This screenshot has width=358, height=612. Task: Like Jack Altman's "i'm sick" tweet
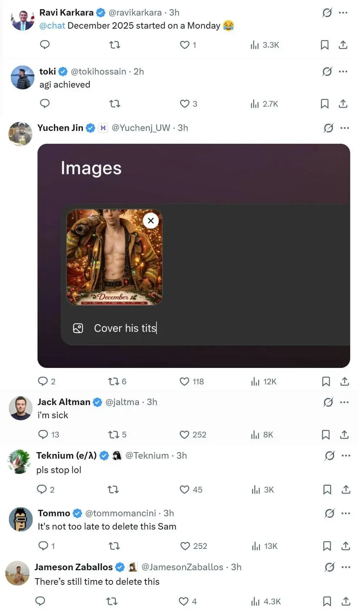pos(184,434)
